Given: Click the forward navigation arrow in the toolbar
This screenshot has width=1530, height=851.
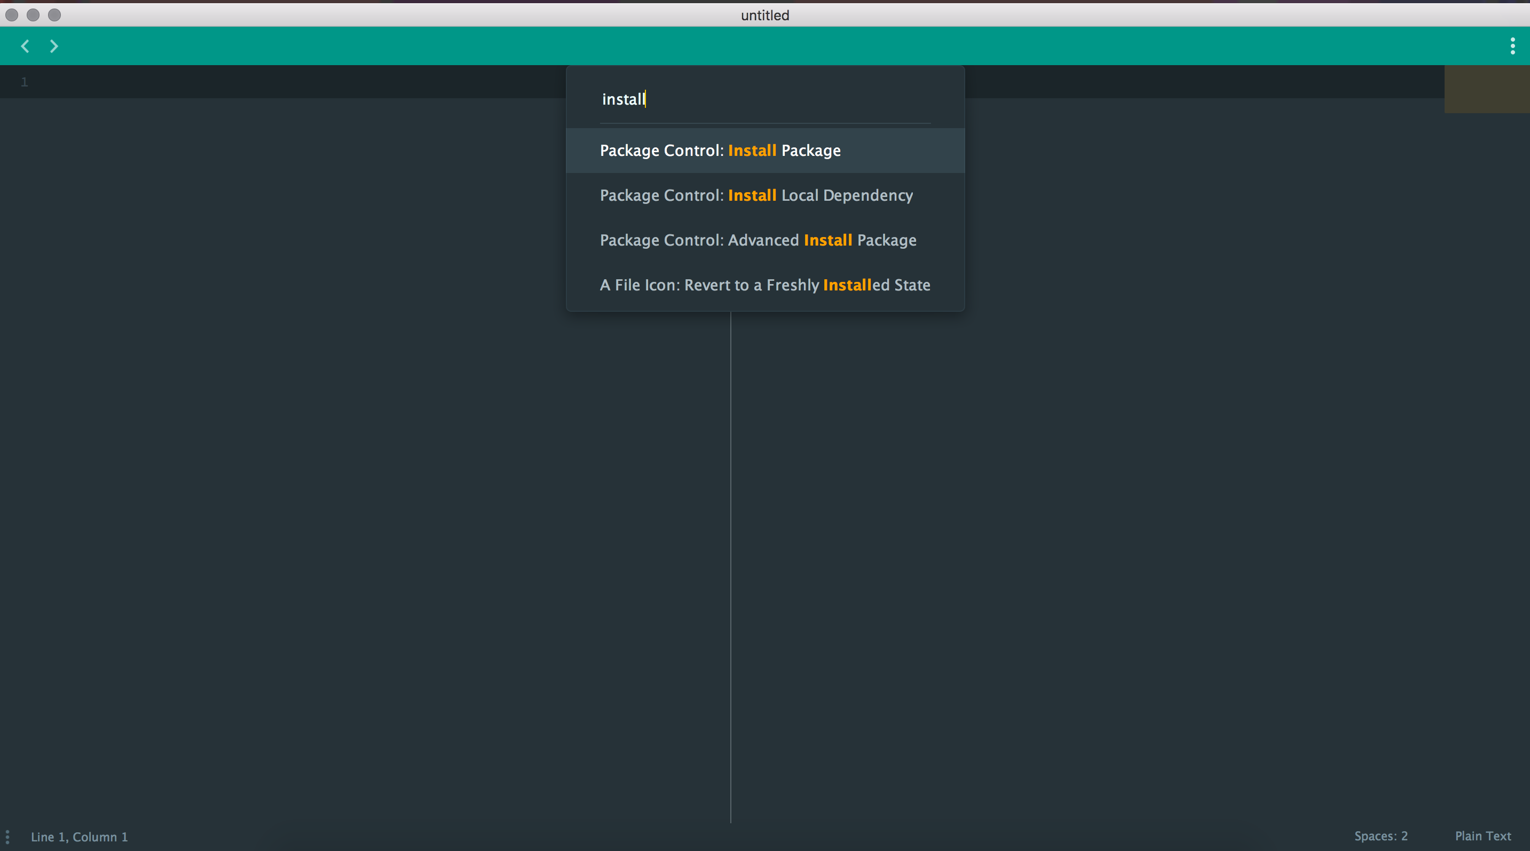Looking at the screenshot, I should point(54,46).
